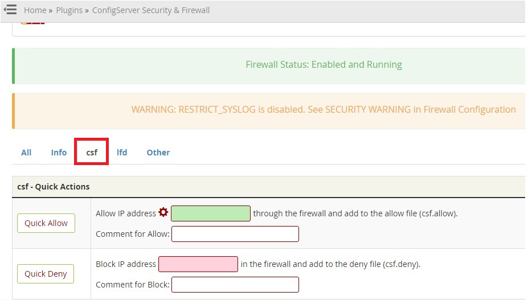Focus the Comment for Allow text box
The height and width of the screenshot is (300, 528).
[x=235, y=234]
